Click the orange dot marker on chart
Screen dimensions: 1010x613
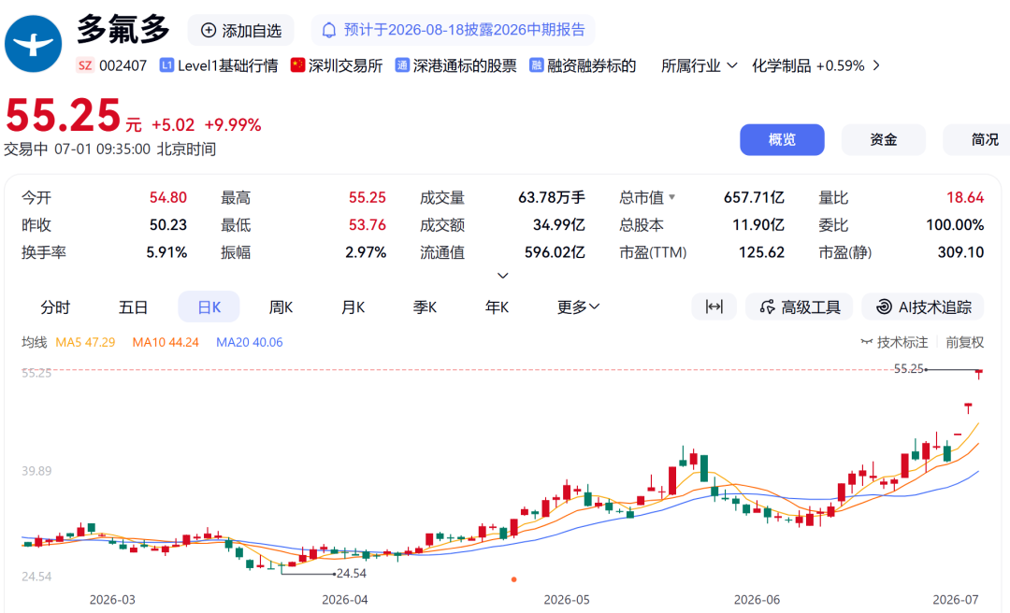513,579
